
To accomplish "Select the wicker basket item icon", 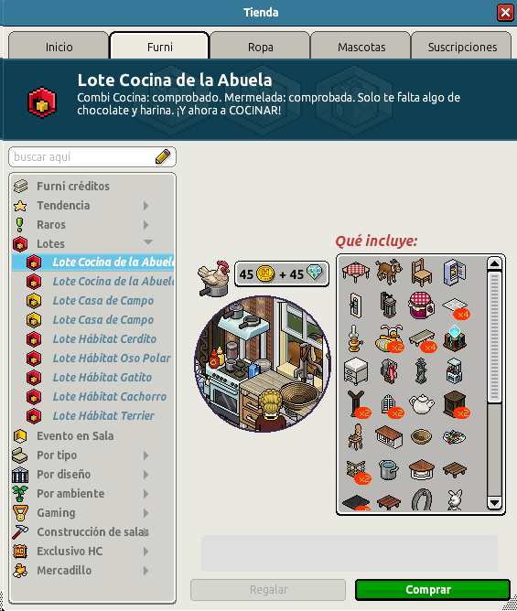I will 422,436.
